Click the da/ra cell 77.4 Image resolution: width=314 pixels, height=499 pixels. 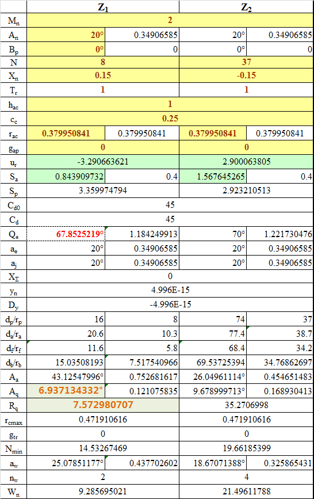point(213,333)
